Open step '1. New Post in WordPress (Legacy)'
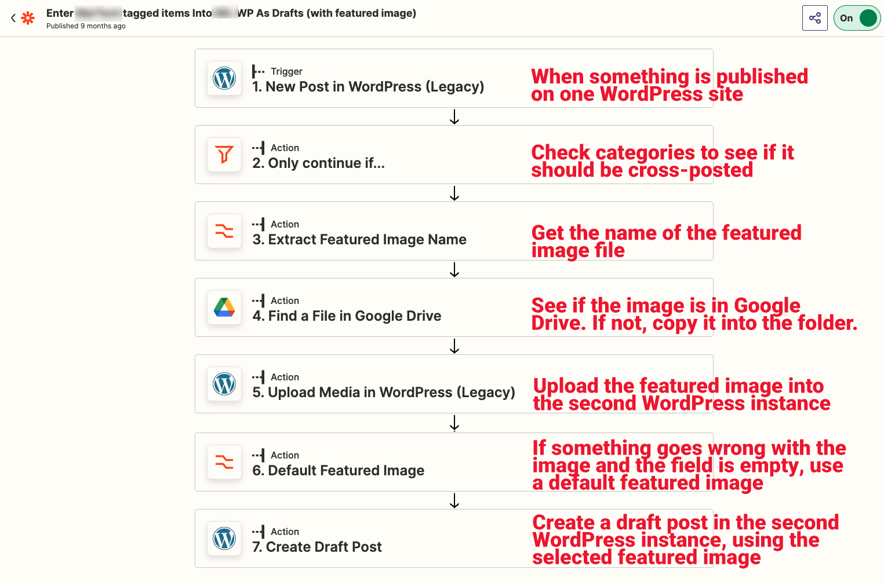Image resolution: width=884 pixels, height=583 pixels. [x=368, y=87]
